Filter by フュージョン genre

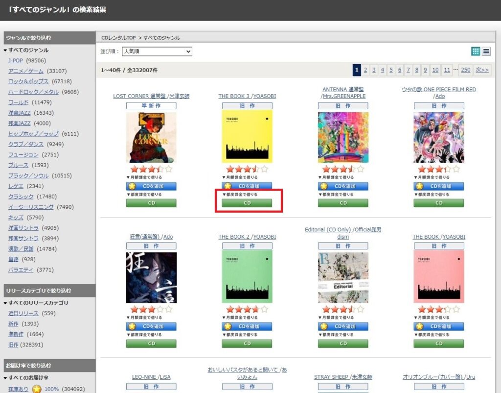pyautogui.click(x=23, y=154)
